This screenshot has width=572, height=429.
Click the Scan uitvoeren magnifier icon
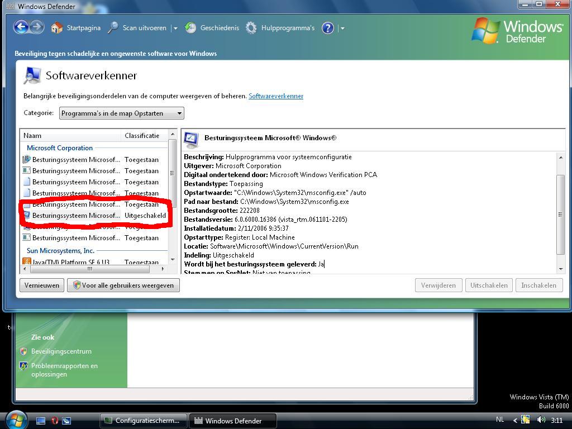113,28
